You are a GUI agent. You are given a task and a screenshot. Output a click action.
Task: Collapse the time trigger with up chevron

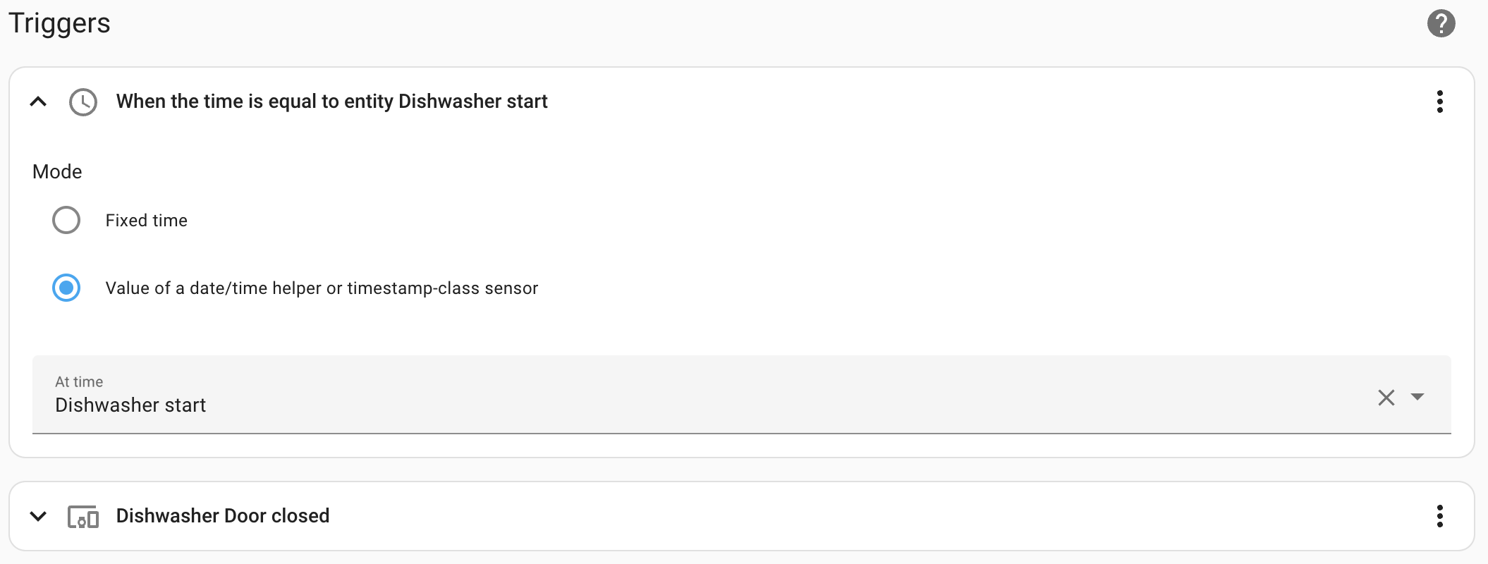tap(39, 102)
